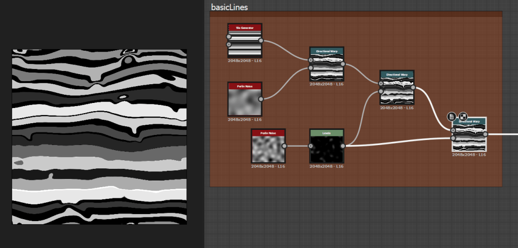Click the Levels node's input connector
Viewport: 518px width, 248px height.
(310, 146)
